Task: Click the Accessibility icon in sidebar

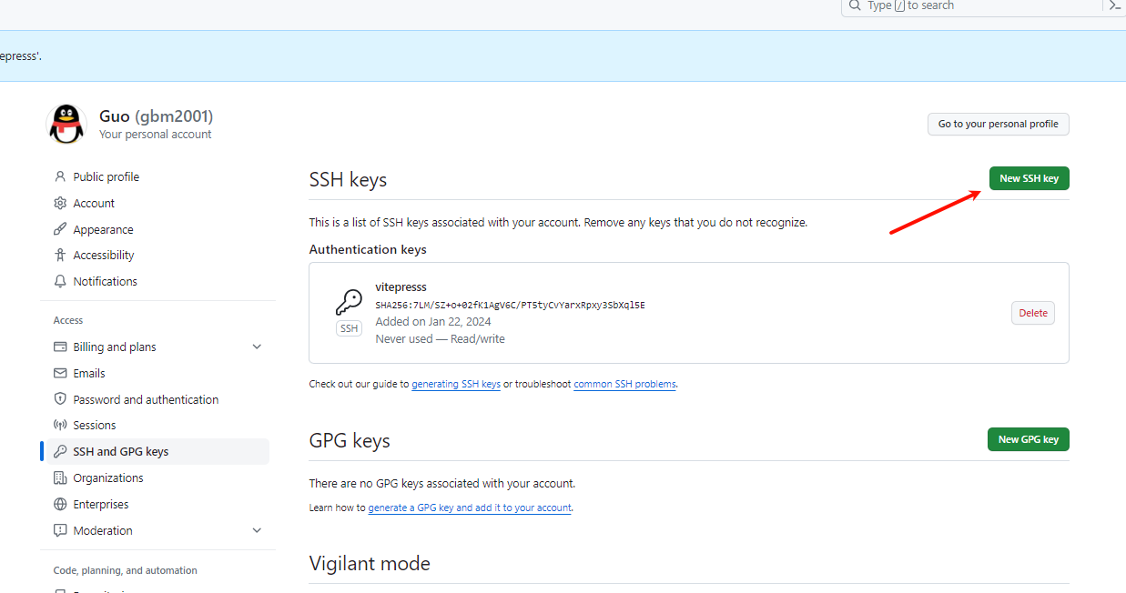Action: point(59,255)
